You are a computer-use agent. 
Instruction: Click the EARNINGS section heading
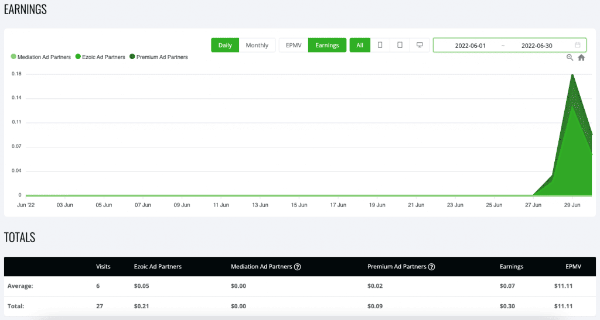click(25, 9)
